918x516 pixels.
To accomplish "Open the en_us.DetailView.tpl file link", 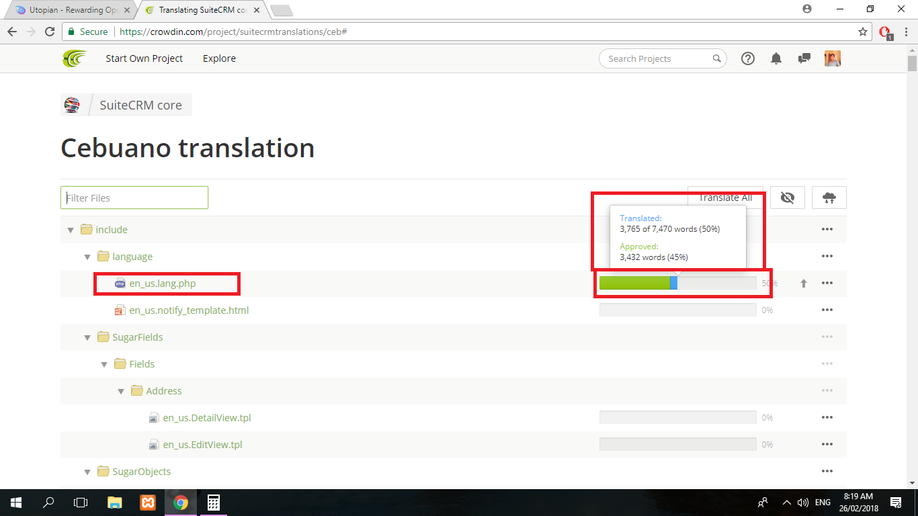I will [x=207, y=418].
